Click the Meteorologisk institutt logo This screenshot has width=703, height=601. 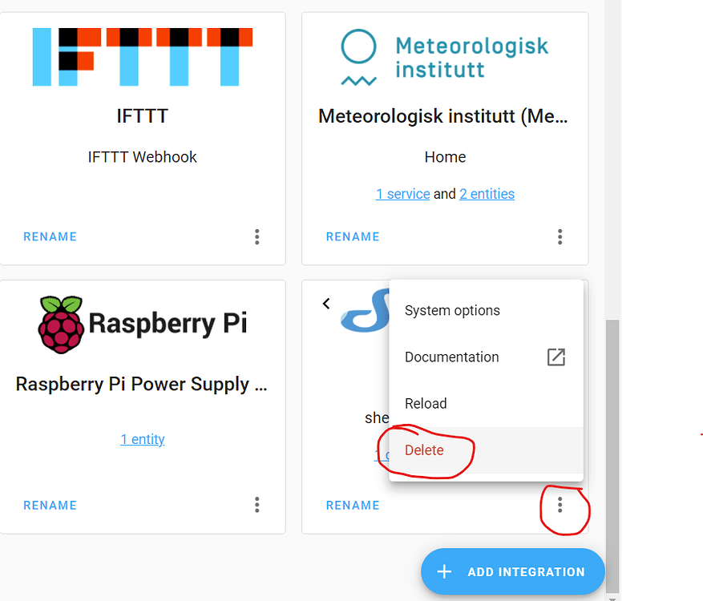click(x=445, y=58)
